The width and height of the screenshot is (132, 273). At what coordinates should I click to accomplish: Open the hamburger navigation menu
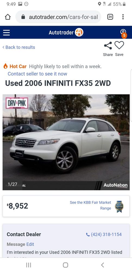coord(7,32)
